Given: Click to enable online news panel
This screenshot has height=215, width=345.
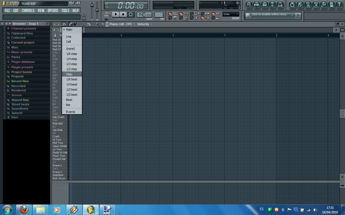Looking at the screenshot, I should [269, 14].
